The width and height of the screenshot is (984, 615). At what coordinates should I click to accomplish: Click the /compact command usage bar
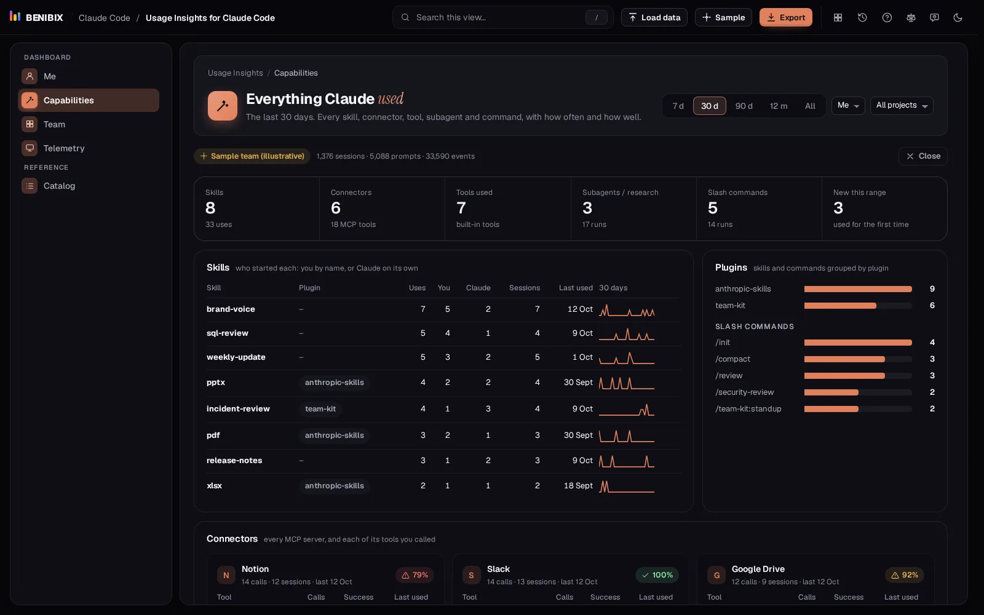pyautogui.click(x=858, y=359)
